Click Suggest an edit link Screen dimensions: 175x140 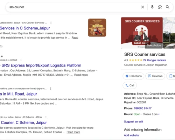(x=133, y=121)
